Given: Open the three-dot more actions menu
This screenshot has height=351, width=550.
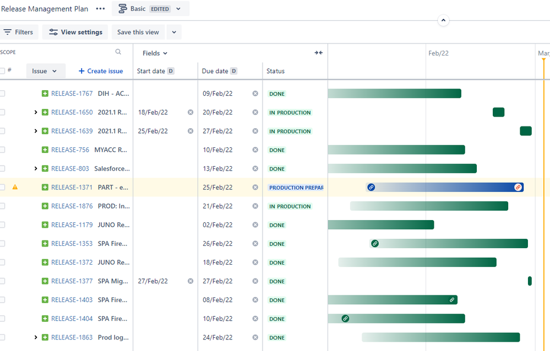Looking at the screenshot, I should tap(100, 9).
